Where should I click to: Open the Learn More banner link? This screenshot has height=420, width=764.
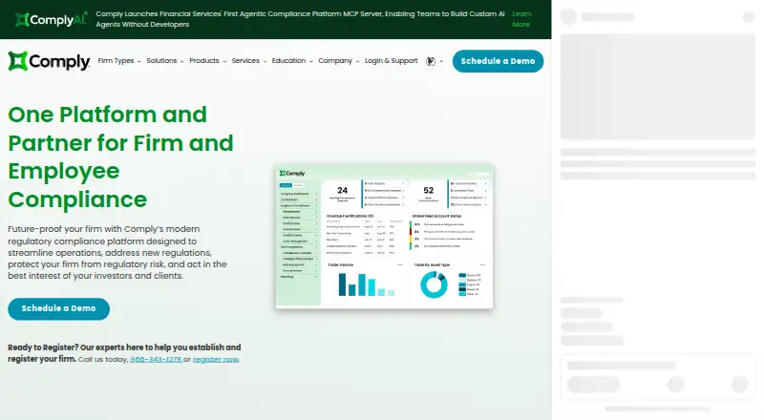tap(521, 19)
